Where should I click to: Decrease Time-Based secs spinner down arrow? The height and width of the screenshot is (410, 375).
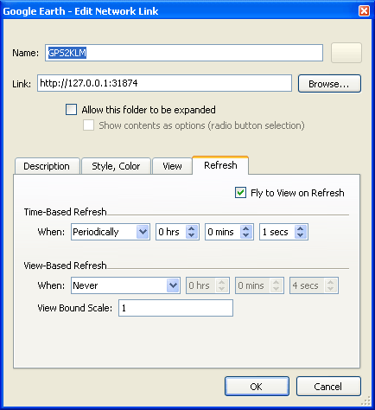[x=301, y=235]
